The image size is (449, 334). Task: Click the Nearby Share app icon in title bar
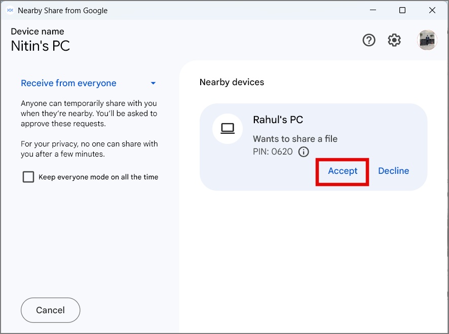pyautogui.click(x=10, y=10)
